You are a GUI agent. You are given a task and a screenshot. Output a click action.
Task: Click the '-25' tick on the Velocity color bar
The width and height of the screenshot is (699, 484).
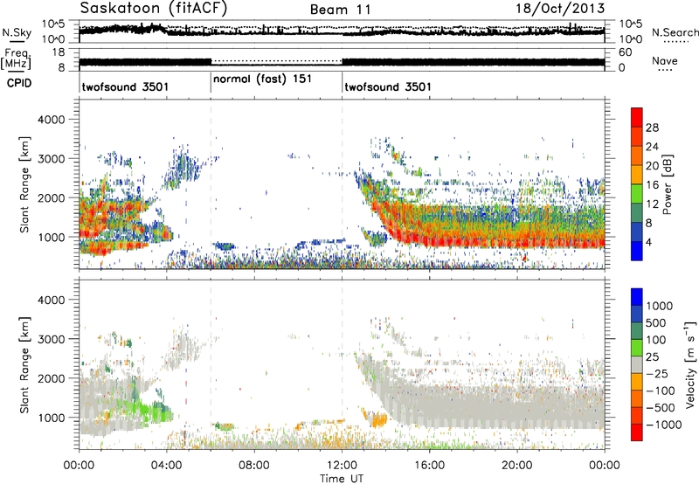tap(657, 373)
